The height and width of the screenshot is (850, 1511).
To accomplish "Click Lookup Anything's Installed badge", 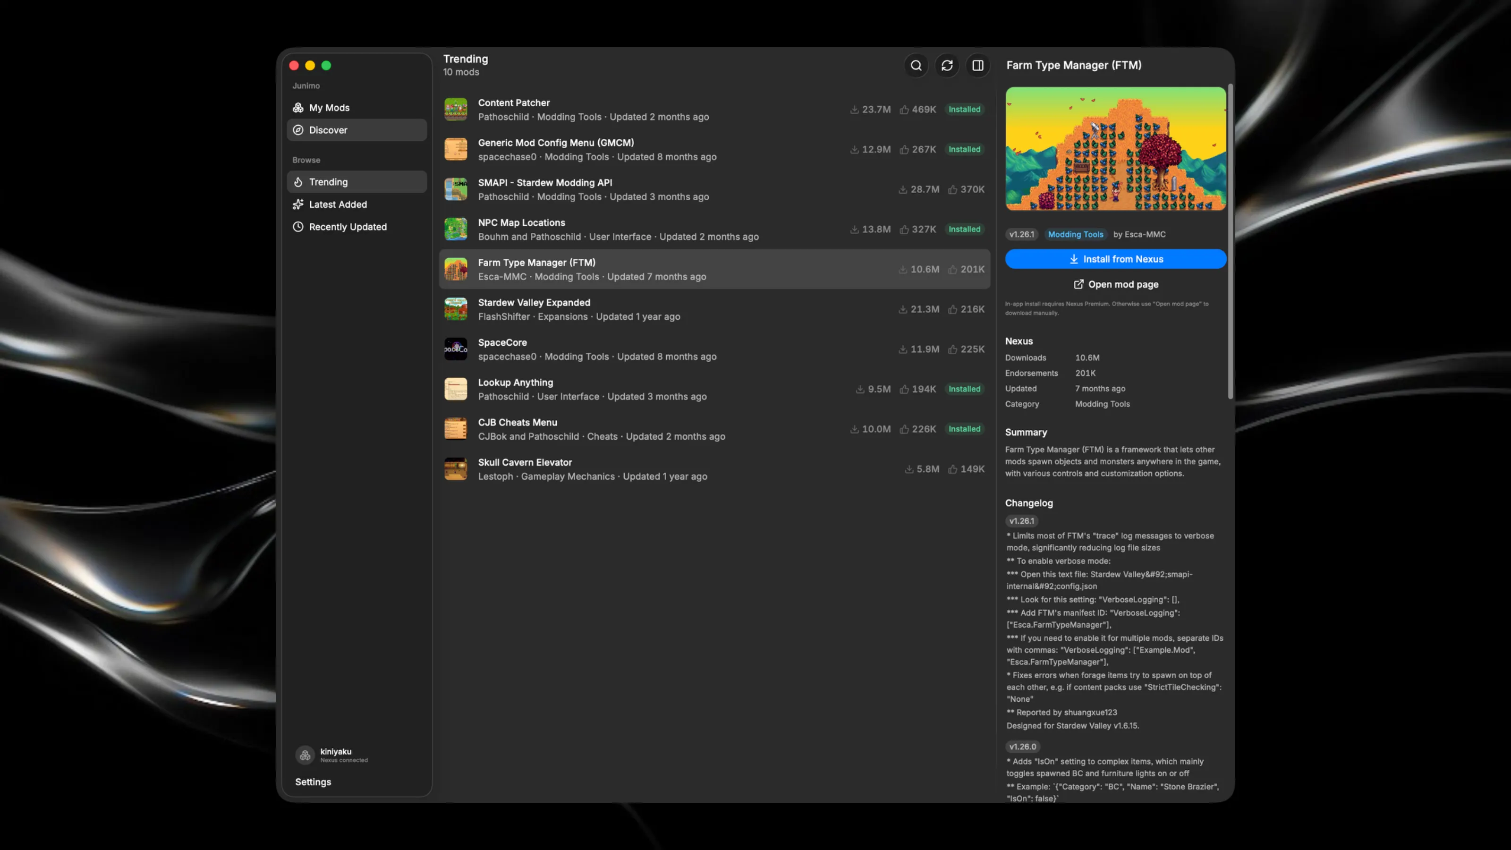I will (x=964, y=389).
